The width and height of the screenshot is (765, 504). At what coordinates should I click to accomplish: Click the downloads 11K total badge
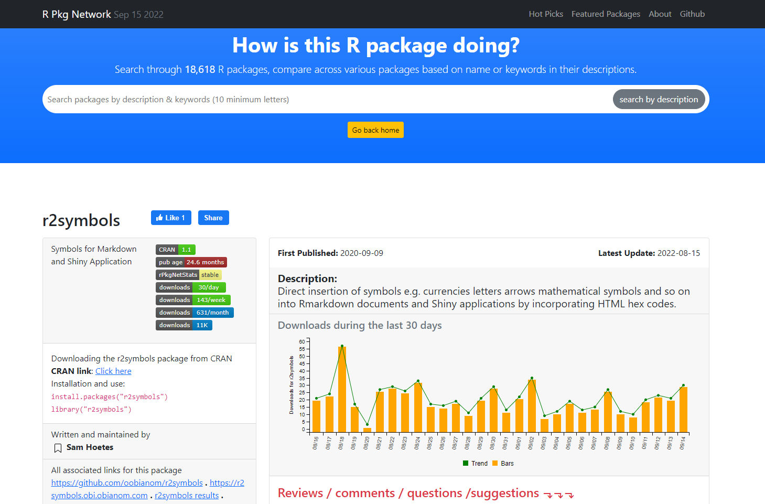coord(184,325)
